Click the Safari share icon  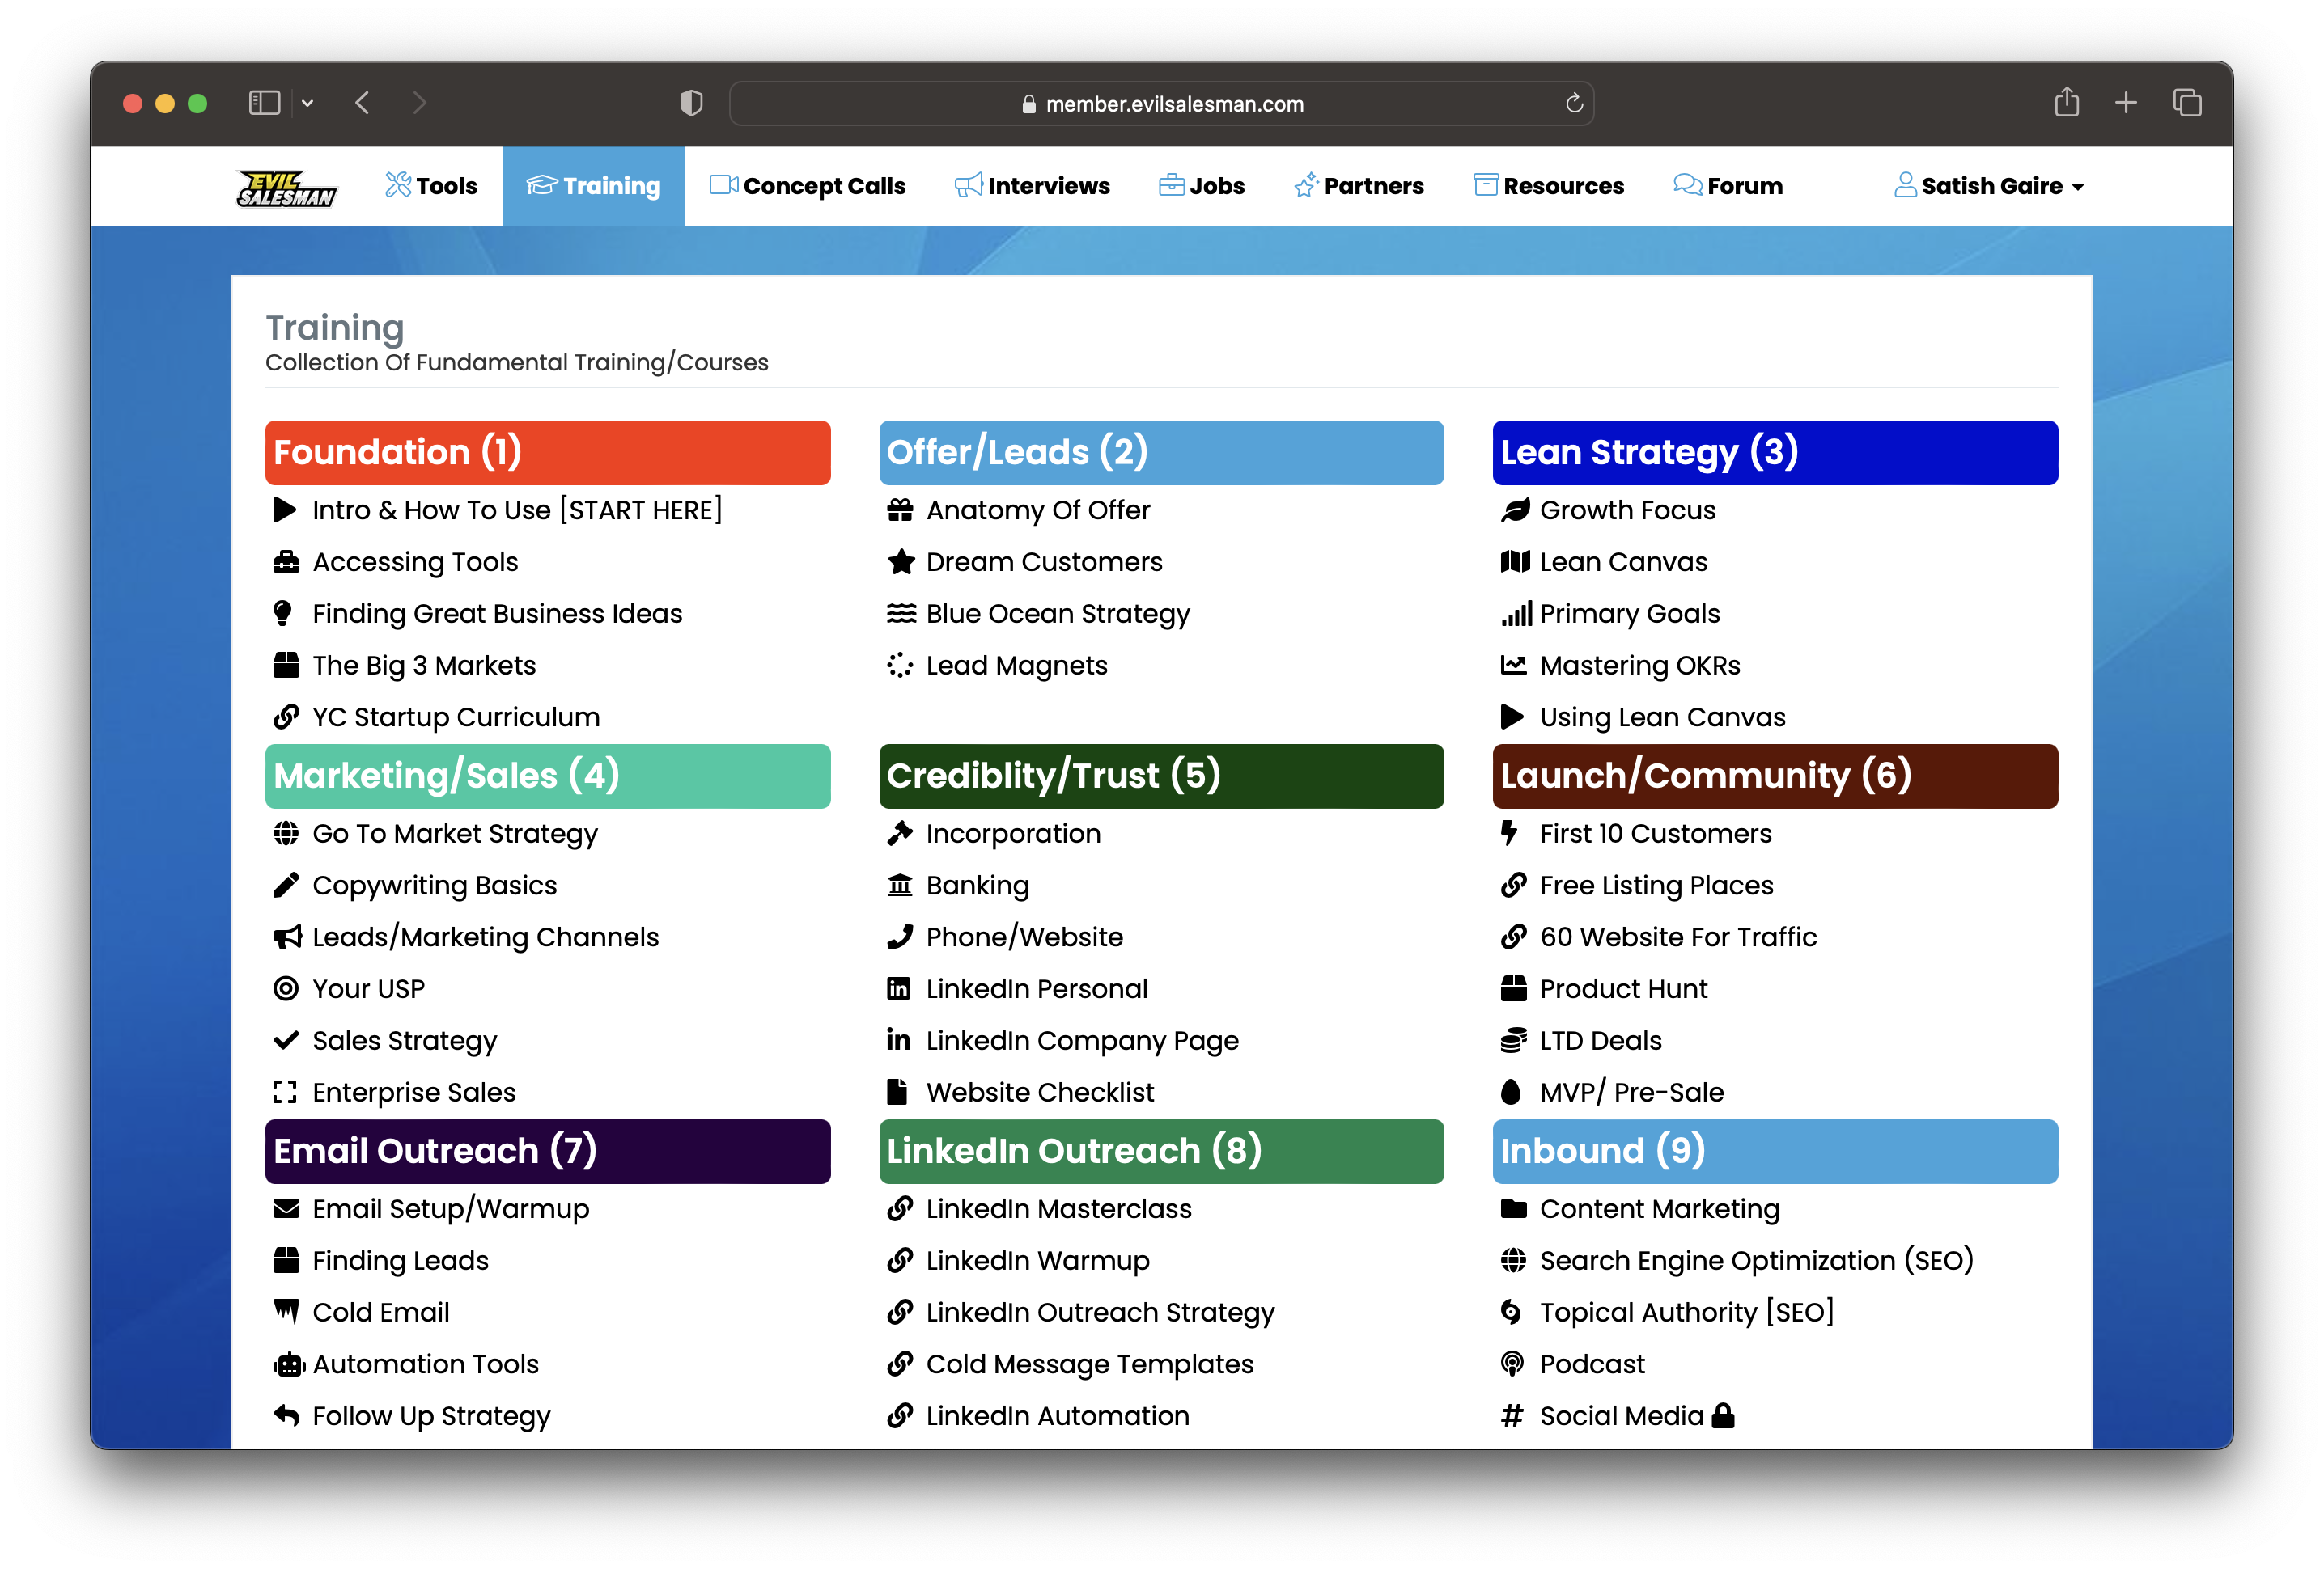tap(2066, 103)
